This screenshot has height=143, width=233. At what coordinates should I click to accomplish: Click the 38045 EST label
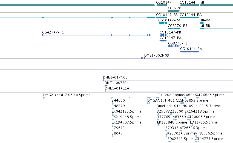tap(117, 134)
